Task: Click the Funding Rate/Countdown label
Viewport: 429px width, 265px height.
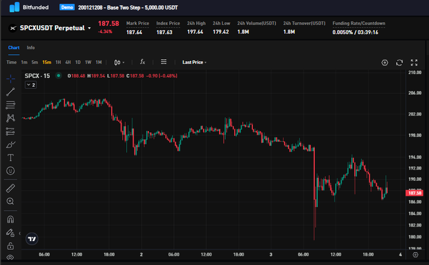Action: (x=359, y=23)
